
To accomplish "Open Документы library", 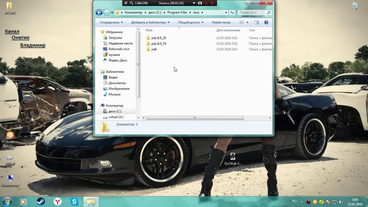I will [x=117, y=83].
